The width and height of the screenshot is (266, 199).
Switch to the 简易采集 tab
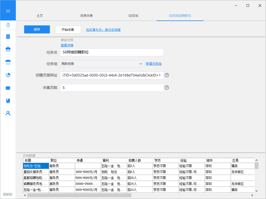click(x=87, y=16)
